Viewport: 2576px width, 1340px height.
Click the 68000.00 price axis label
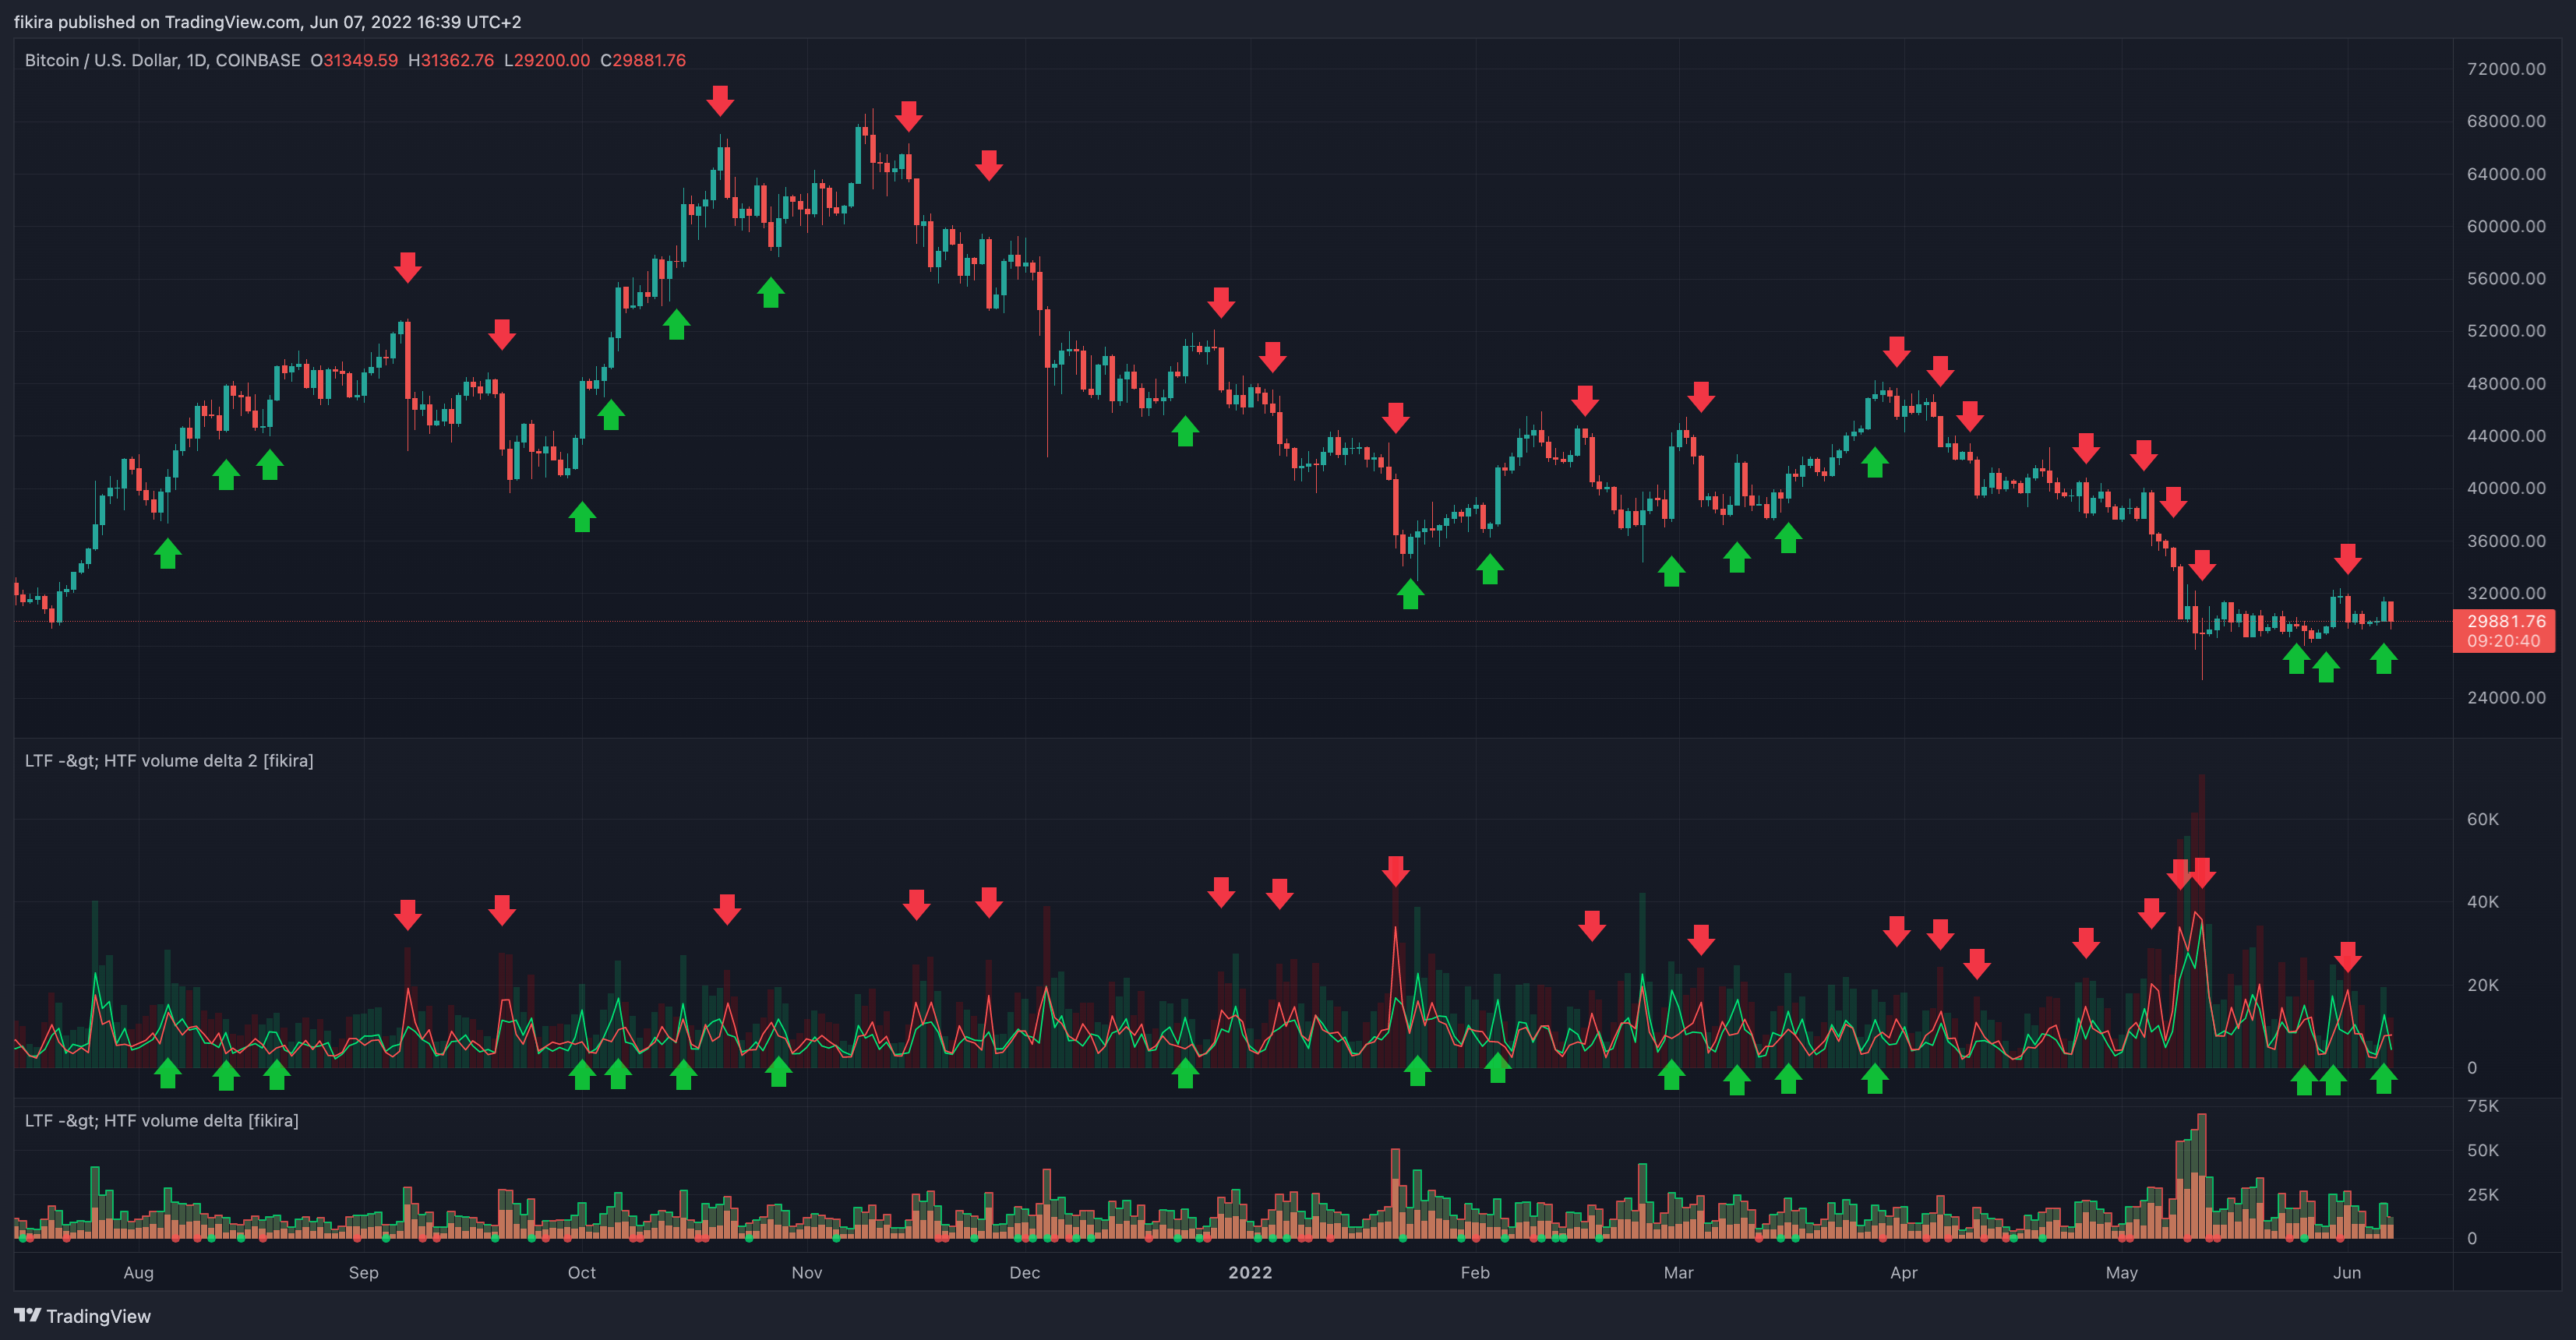click(2506, 121)
